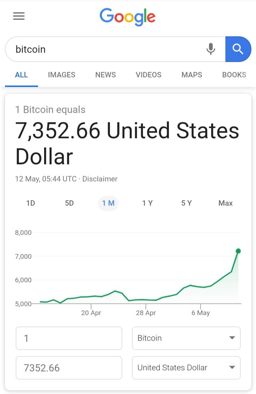Switch chart to 5Y range
This screenshot has width=256, height=394.
tap(186, 203)
